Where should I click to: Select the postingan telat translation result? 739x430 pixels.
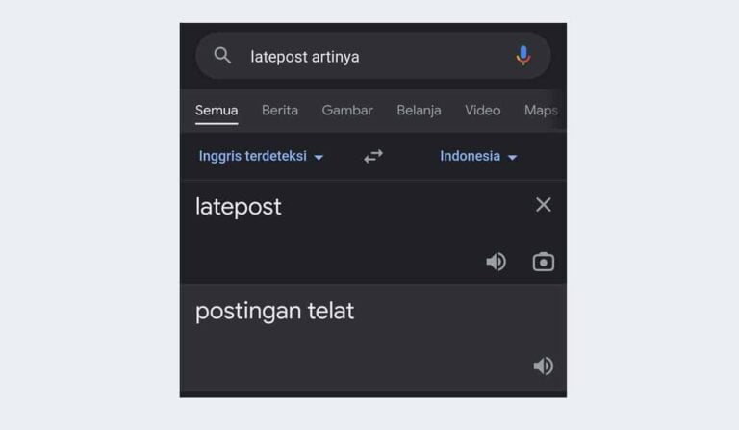pos(275,312)
